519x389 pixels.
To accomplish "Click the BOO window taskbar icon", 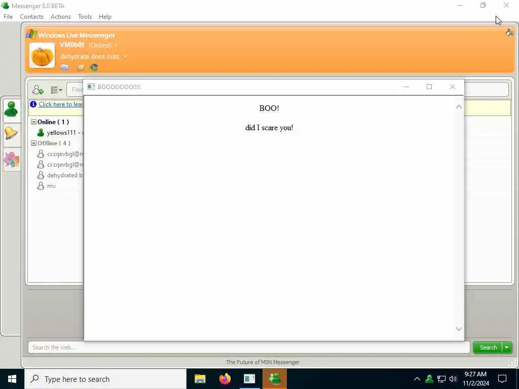I will click(249, 379).
